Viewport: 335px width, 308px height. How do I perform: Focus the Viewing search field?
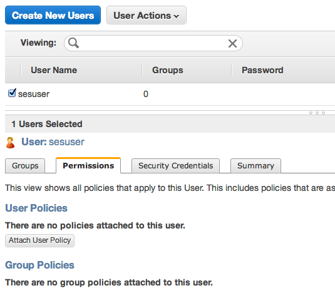click(x=153, y=43)
